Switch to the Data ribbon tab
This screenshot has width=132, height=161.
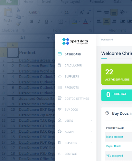pos(118,2)
